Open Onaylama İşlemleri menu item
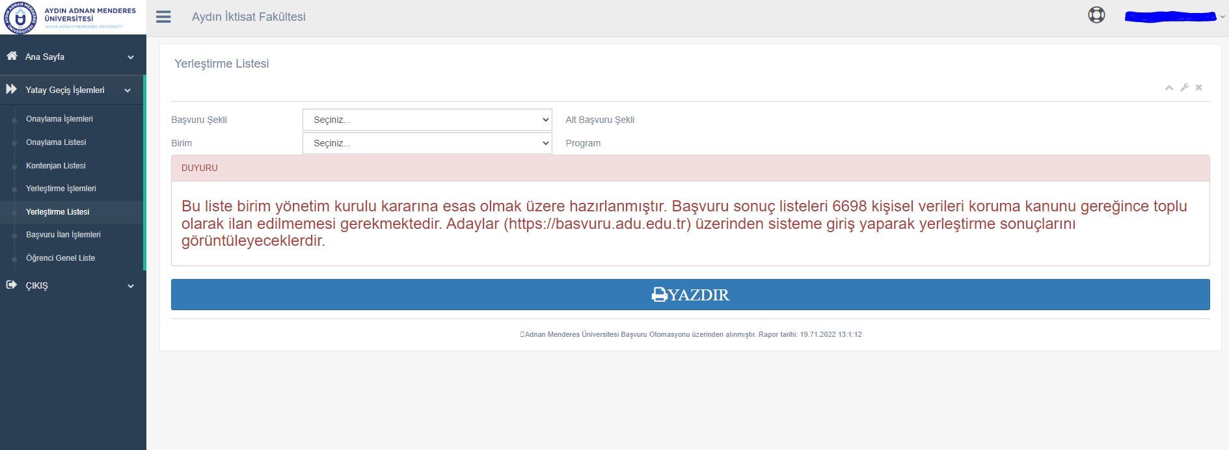This screenshot has width=1229, height=450. coord(59,119)
